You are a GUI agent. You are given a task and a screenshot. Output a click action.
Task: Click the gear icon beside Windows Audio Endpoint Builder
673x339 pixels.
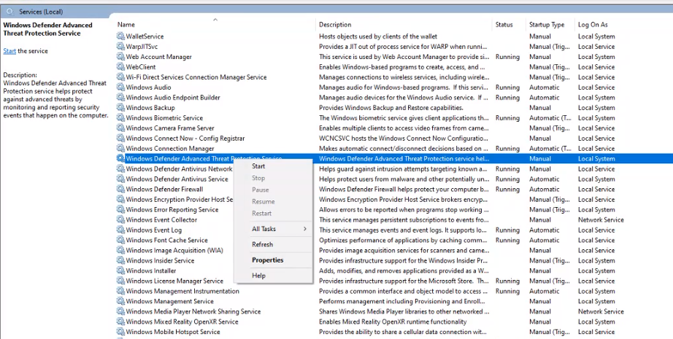(x=120, y=98)
